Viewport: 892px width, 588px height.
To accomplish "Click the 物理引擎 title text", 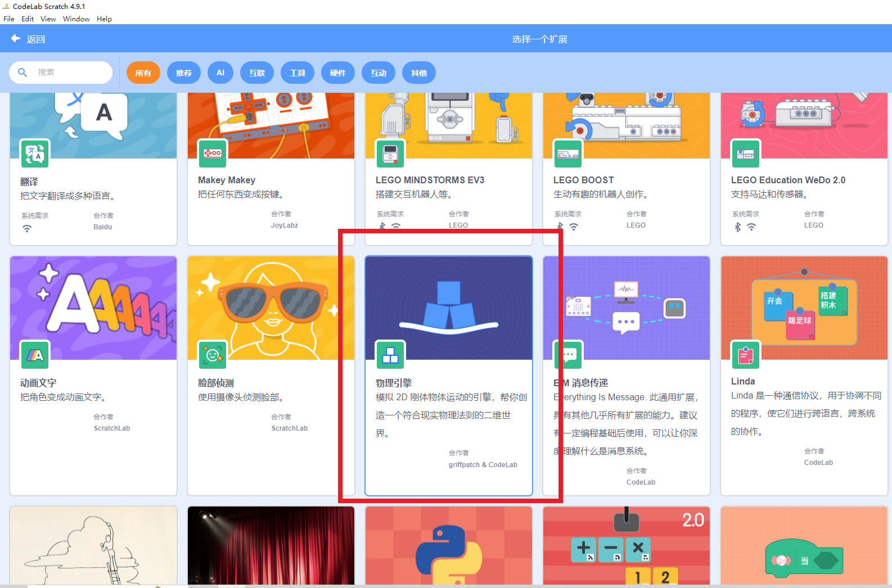I will (x=394, y=383).
